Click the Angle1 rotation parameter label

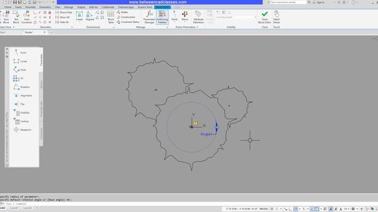click(x=206, y=134)
